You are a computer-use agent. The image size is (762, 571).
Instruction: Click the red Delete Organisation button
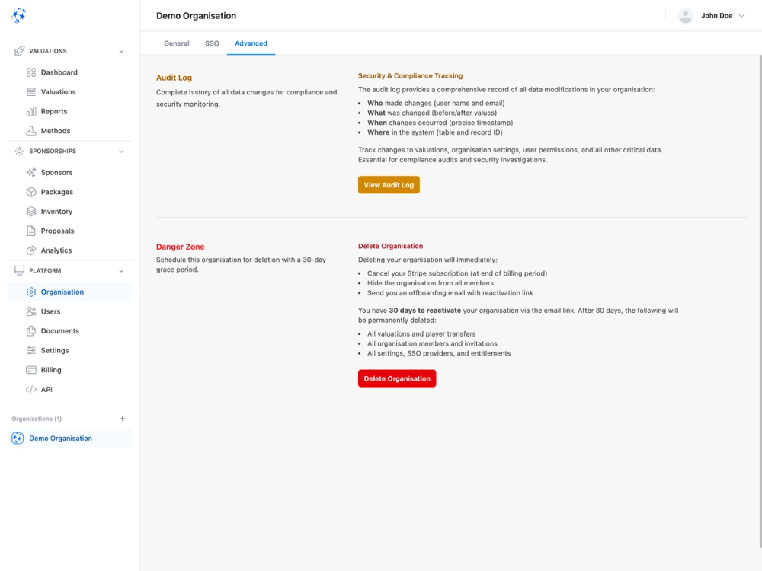click(397, 378)
